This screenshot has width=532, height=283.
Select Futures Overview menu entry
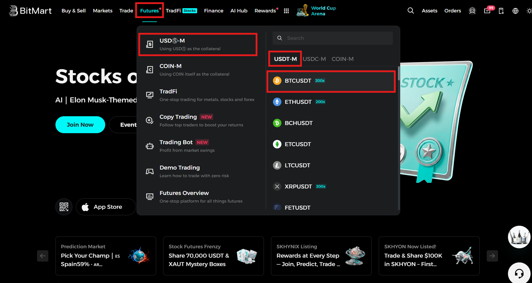tap(198, 197)
